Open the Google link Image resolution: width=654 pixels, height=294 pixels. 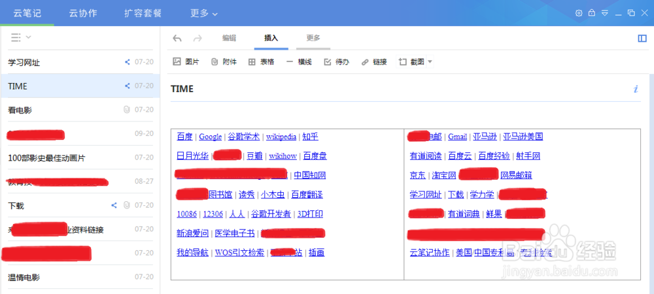tap(210, 137)
